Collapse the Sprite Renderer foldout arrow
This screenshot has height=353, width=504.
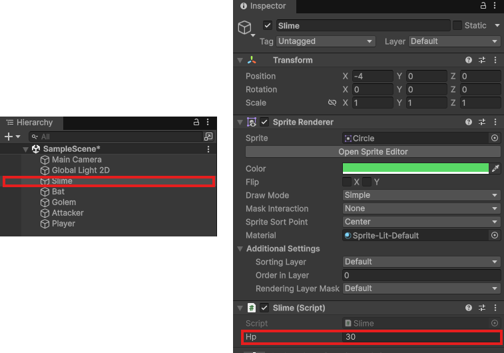240,122
